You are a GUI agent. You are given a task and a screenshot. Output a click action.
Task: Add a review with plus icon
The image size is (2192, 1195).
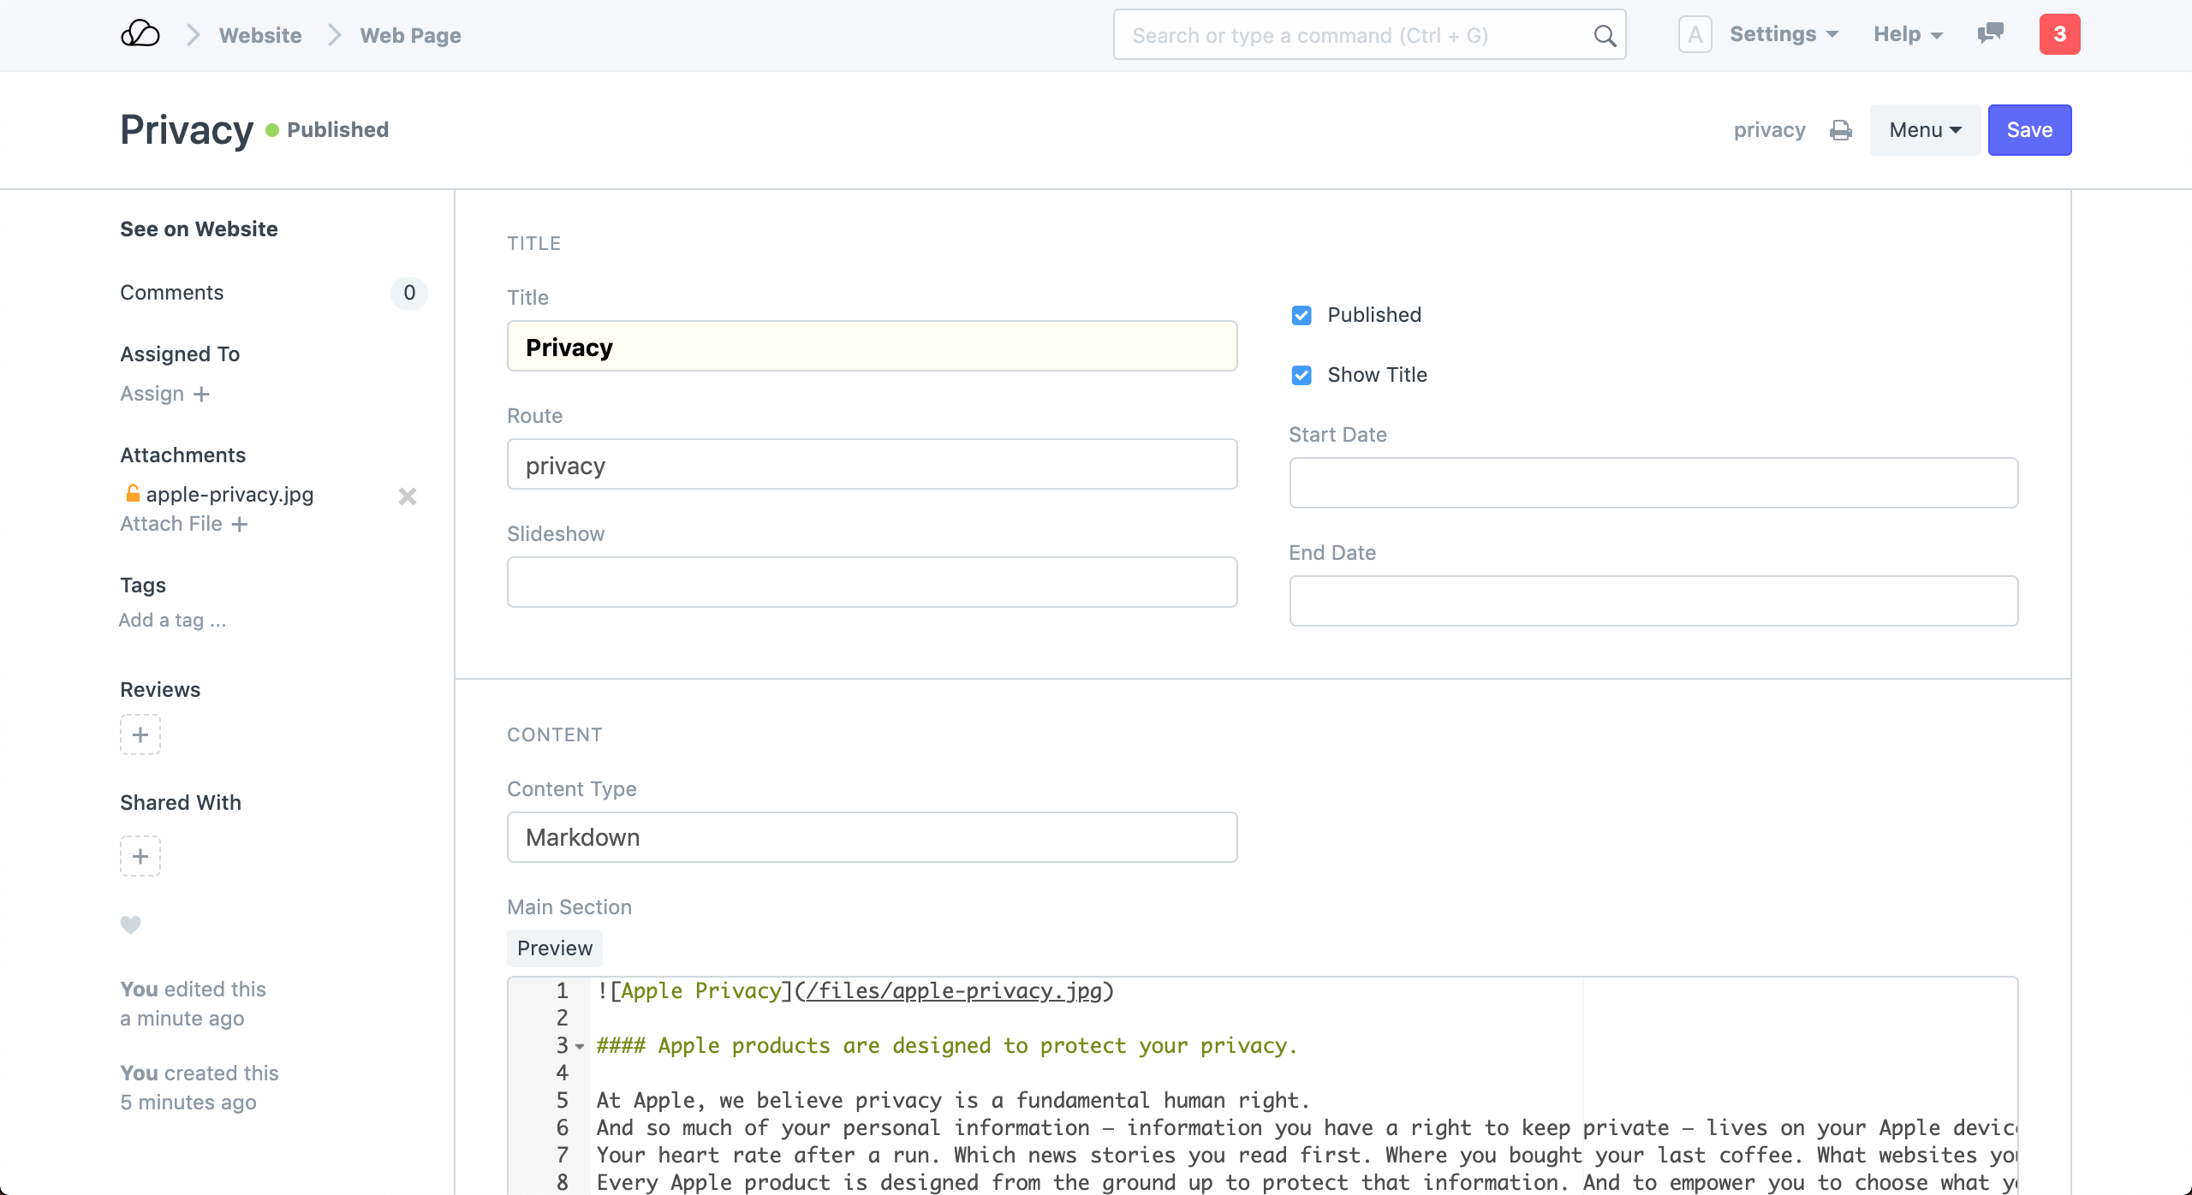coord(140,734)
